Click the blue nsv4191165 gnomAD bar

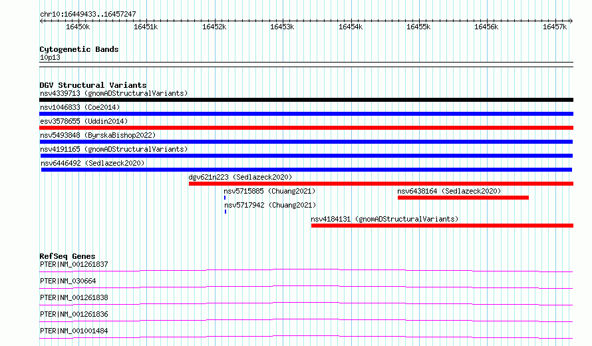(307, 156)
